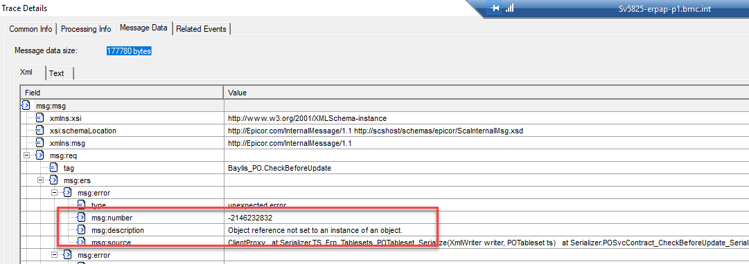
Task: Click the msg:req element icon
Action: point(39,155)
